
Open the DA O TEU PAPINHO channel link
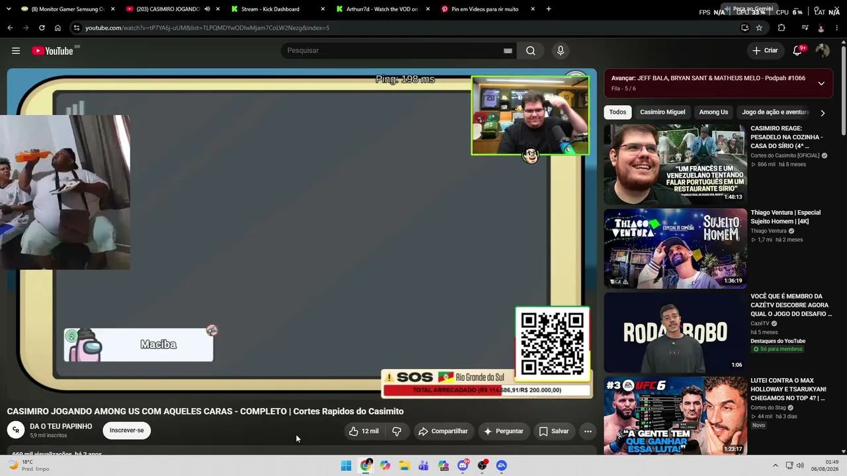click(61, 426)
